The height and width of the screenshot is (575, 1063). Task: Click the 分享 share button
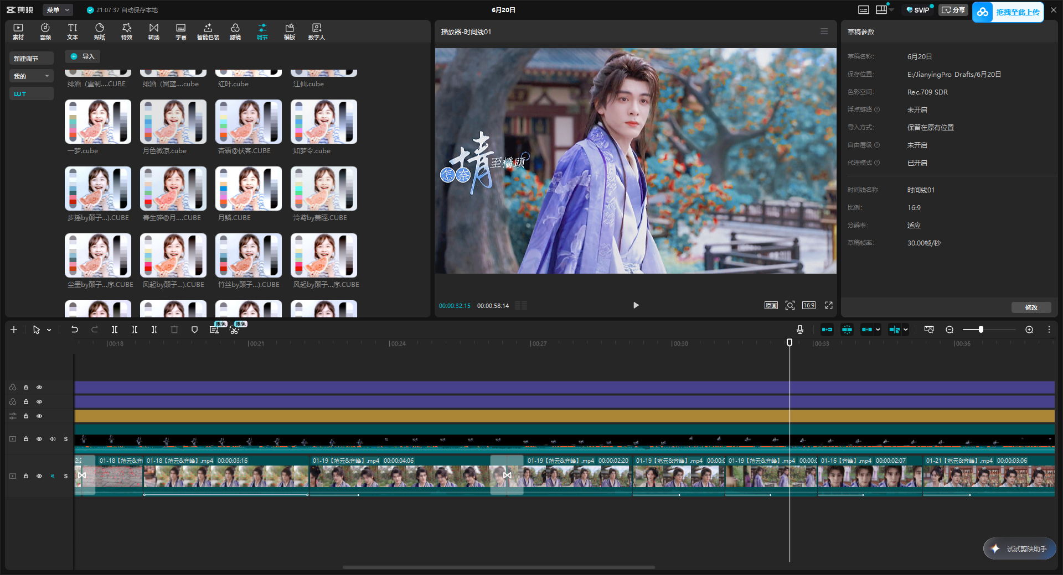953,10
